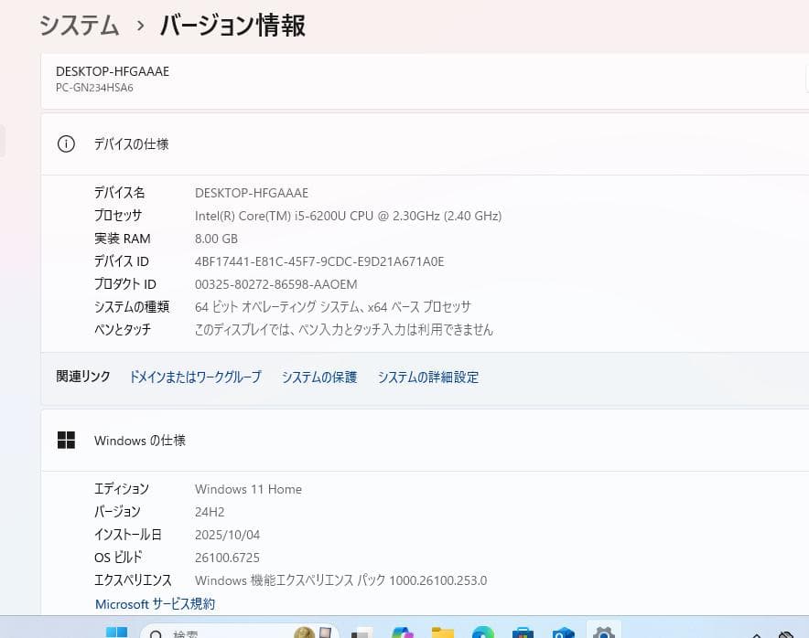This screenshot has width=809, height=638.
Task: Click the Windows logo beside Windows の仕様
Action: click(x=66, y=440)
